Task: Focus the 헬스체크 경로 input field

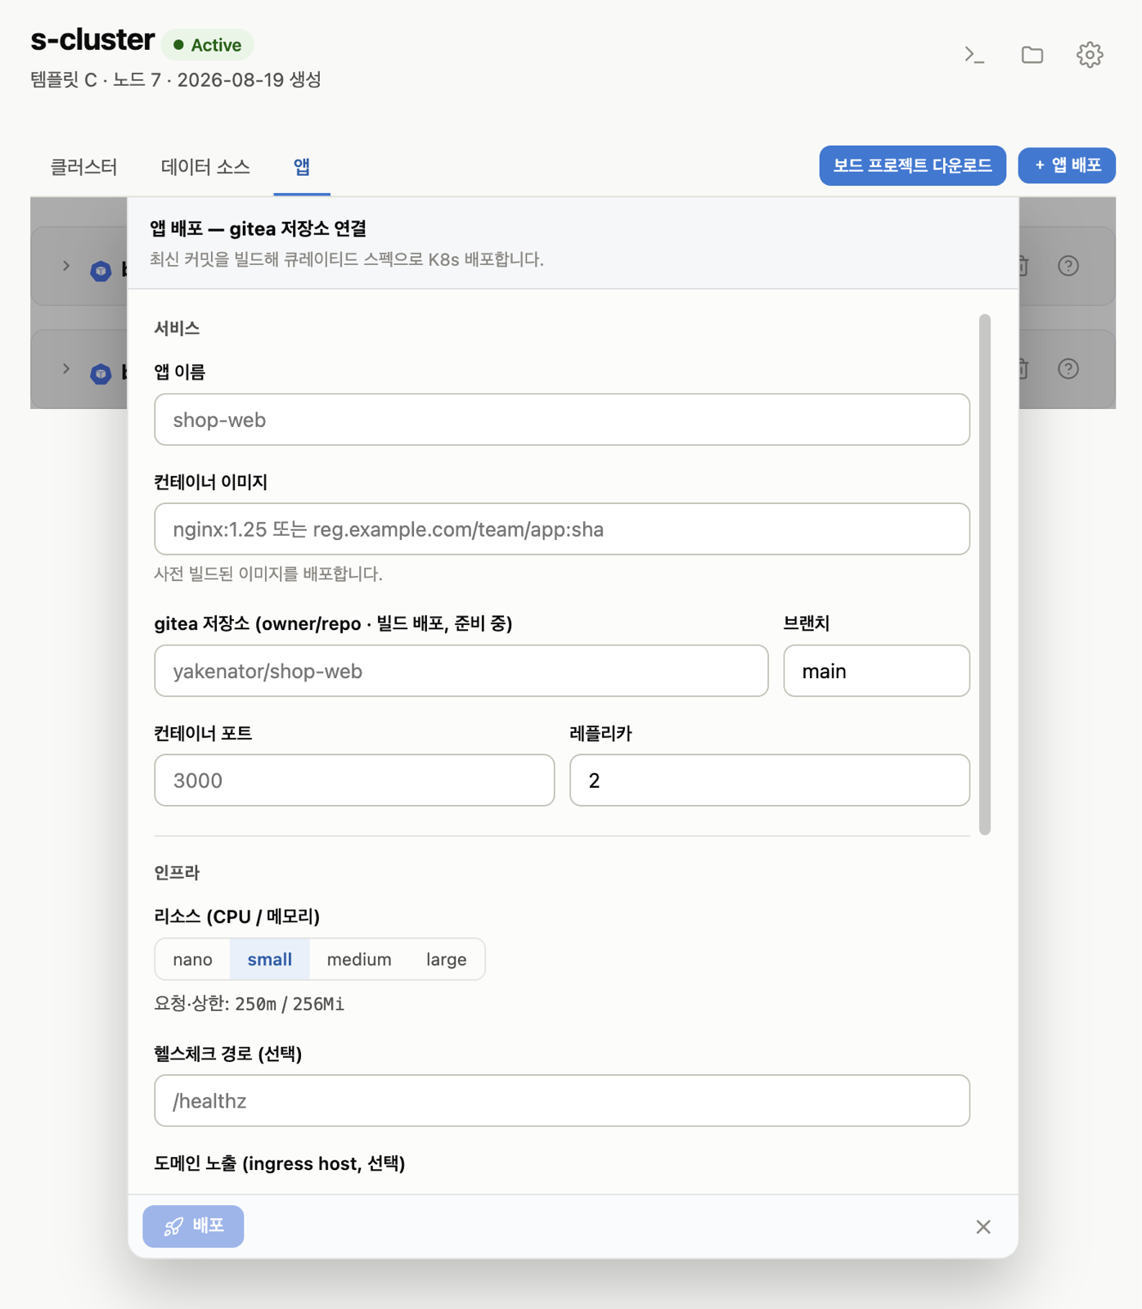Action: 562,1101
